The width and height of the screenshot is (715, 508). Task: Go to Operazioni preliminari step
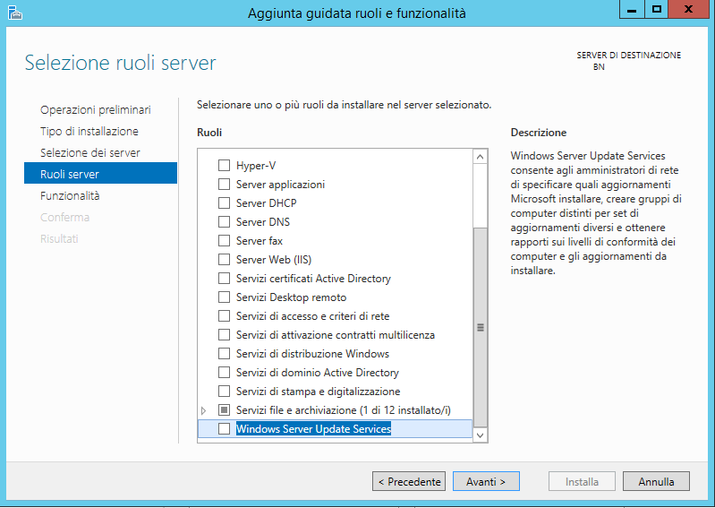tap(95, 110)
